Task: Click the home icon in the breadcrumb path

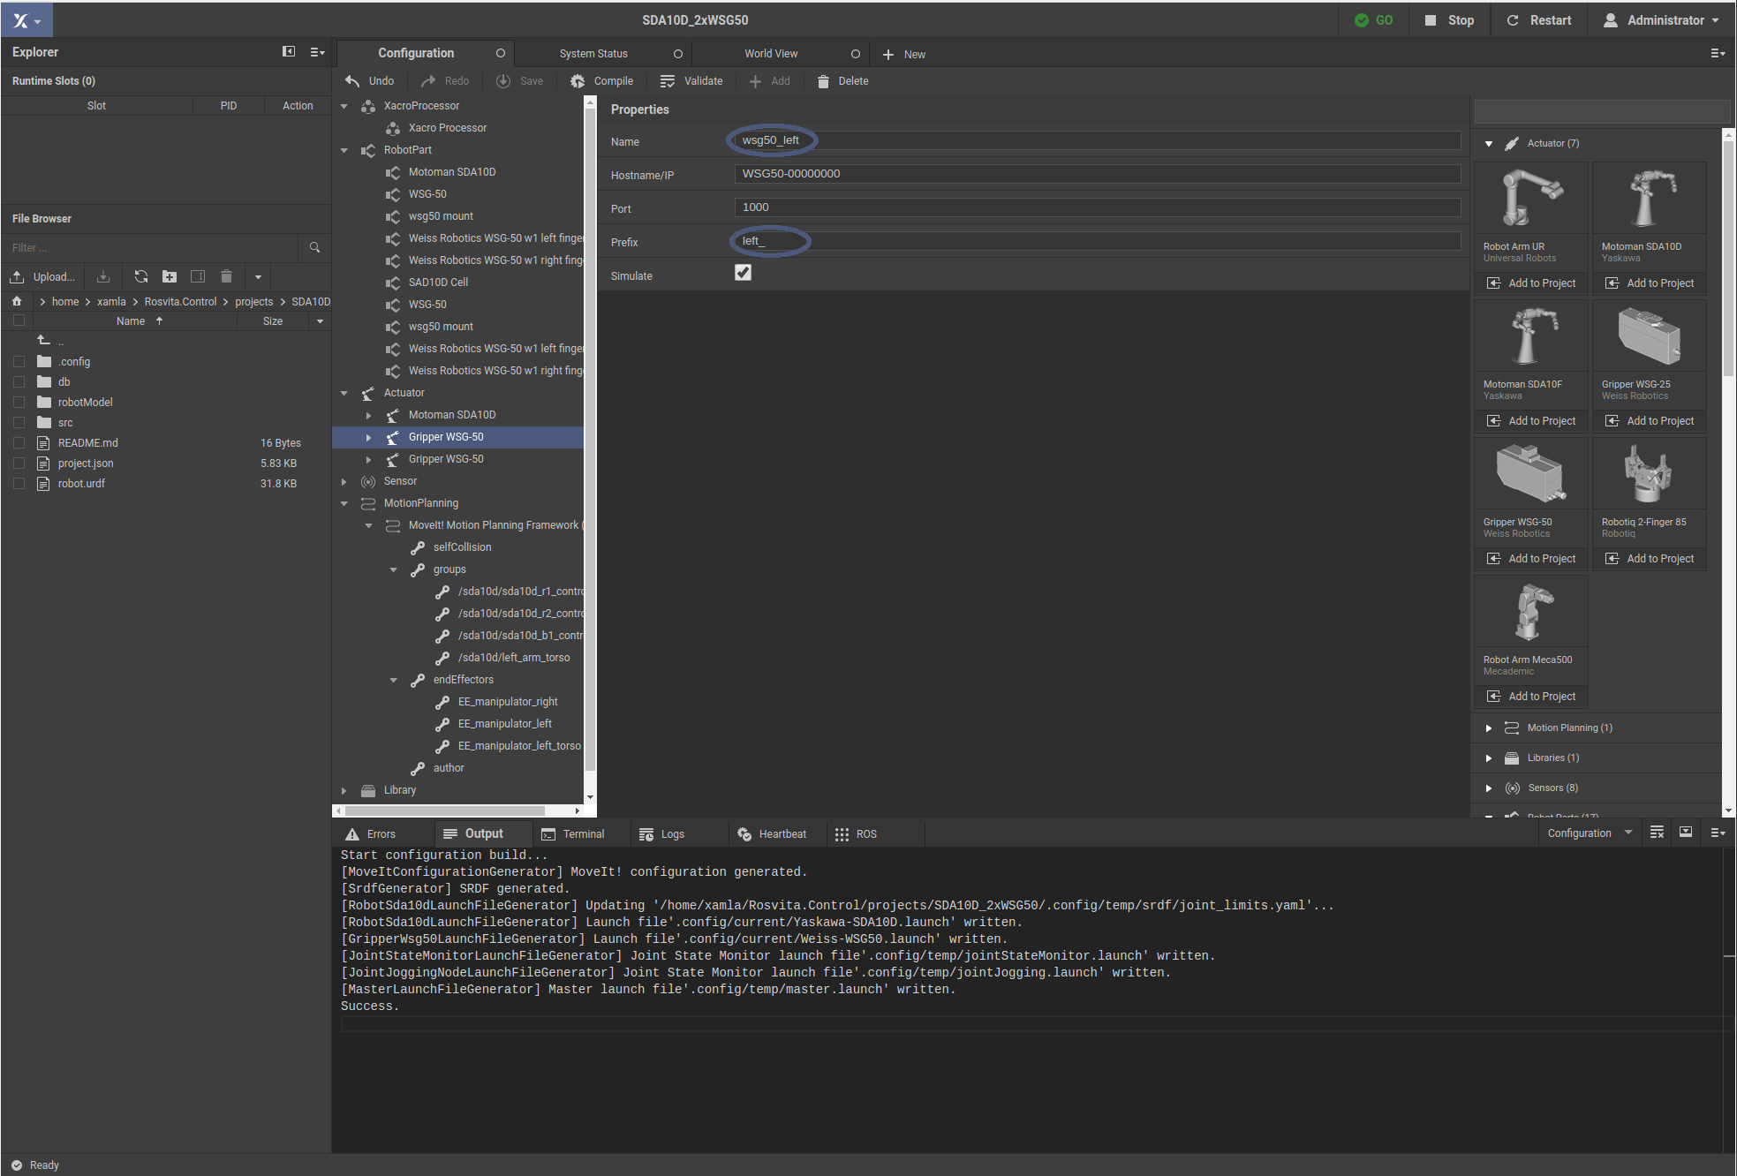Action: tap(17, 301)
